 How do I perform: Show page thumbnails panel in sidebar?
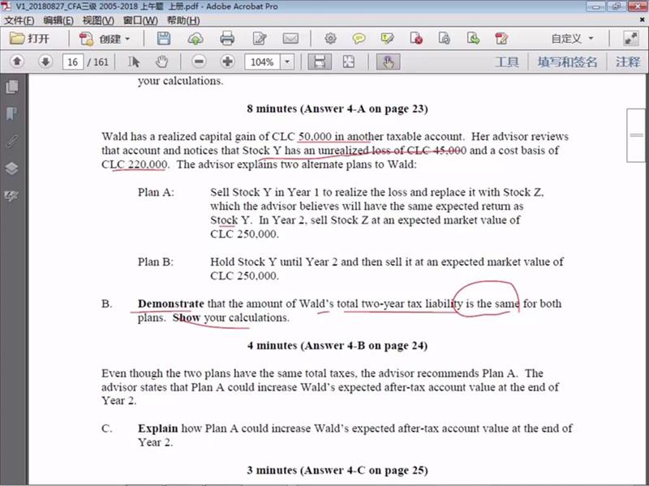12,87
